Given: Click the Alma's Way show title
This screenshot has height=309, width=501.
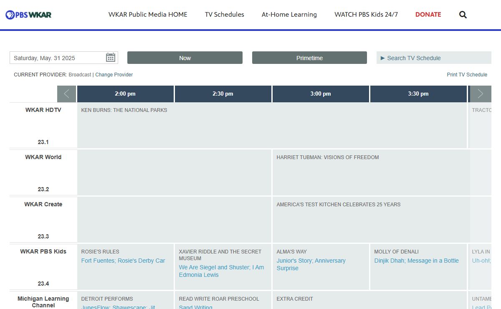Looking at the screenshot, I should [291, 252].
